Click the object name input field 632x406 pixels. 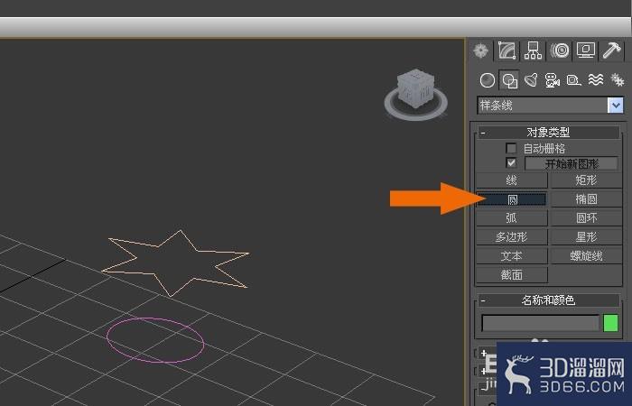(541, 323)
